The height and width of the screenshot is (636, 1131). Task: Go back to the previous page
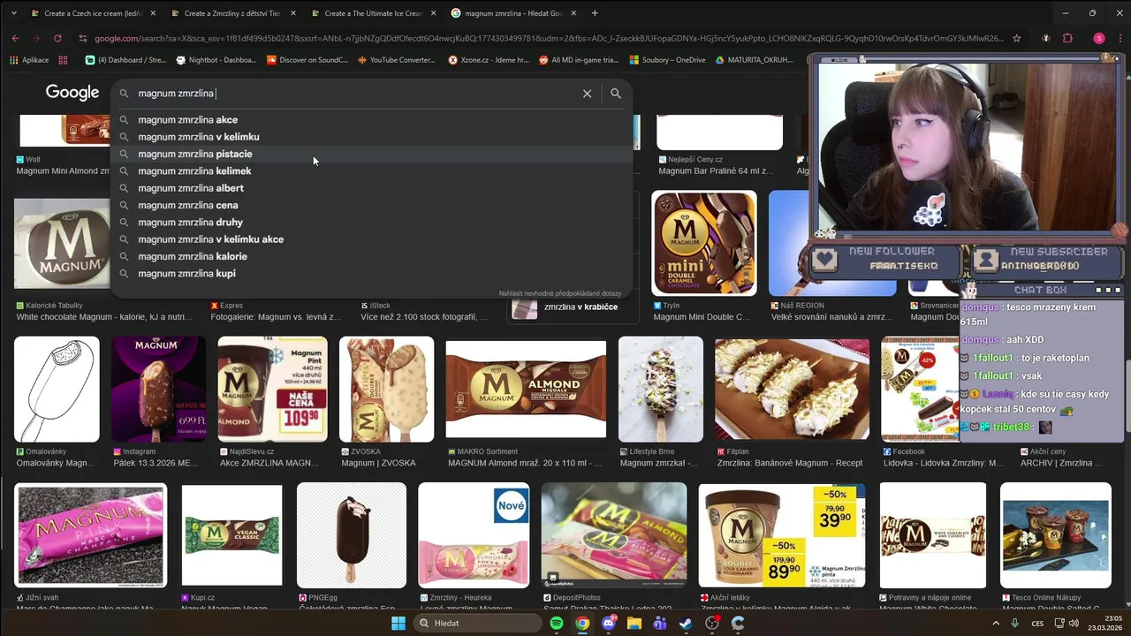[15, 38]
